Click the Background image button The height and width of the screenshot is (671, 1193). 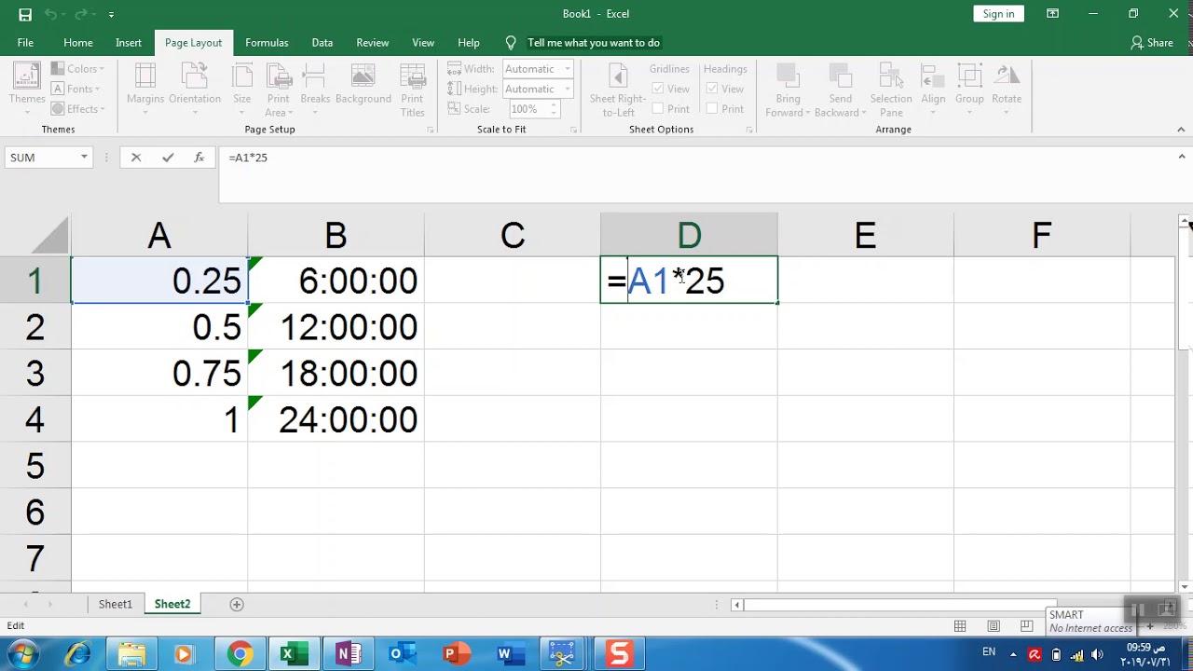pyautogui.click(x=363, y=85)
